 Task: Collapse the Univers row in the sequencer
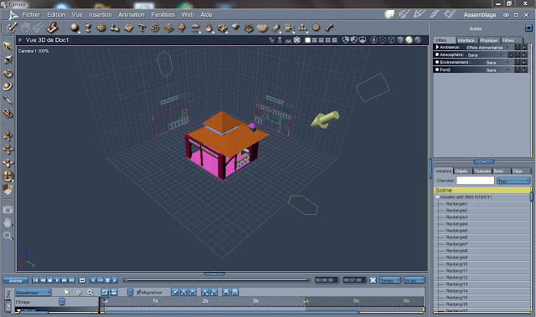pyautogui.click(x=18, y=310)
